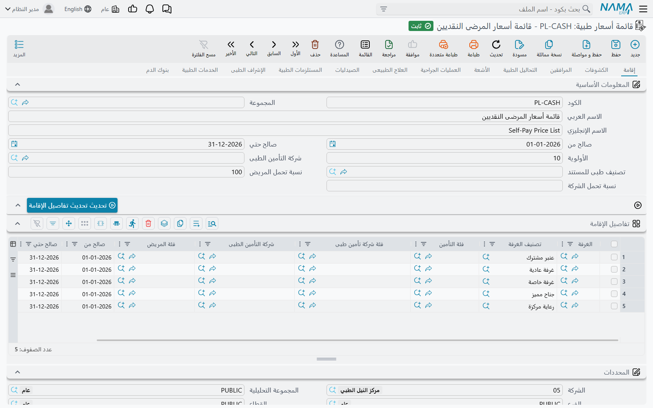
Task: Switch to the الكشوفات tab
Action: 596,70
